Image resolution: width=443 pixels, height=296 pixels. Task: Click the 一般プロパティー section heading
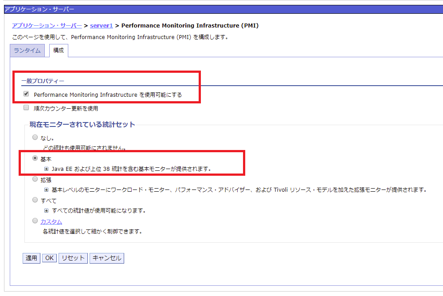click(43, 81)
